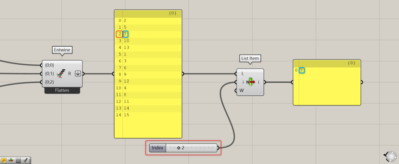
Task: Choose Entwine icon in bottom-left toolbar
Action: pos(25,160)
